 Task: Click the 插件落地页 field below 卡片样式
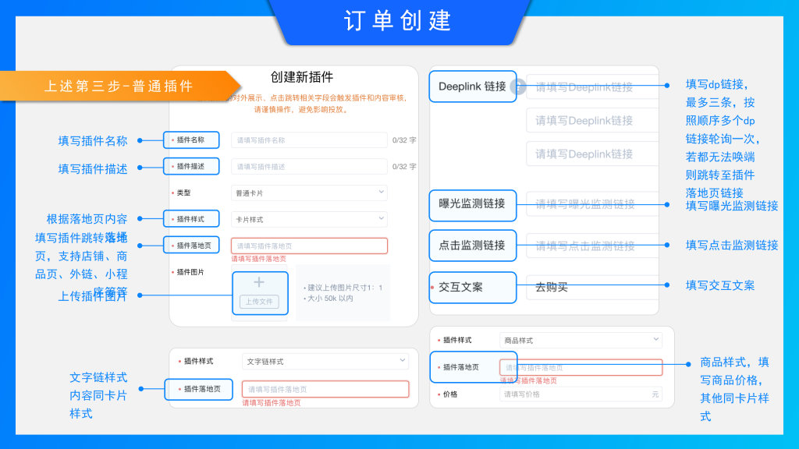(309, 246)
